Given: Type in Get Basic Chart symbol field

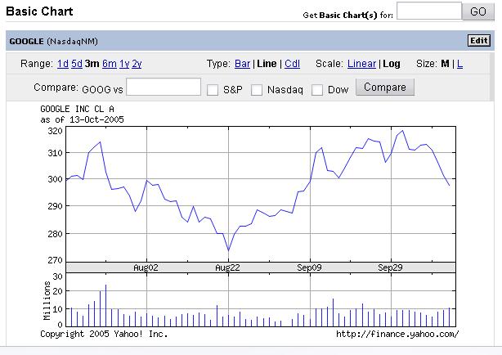Looking at the screenshot, I should click(428, 11).
